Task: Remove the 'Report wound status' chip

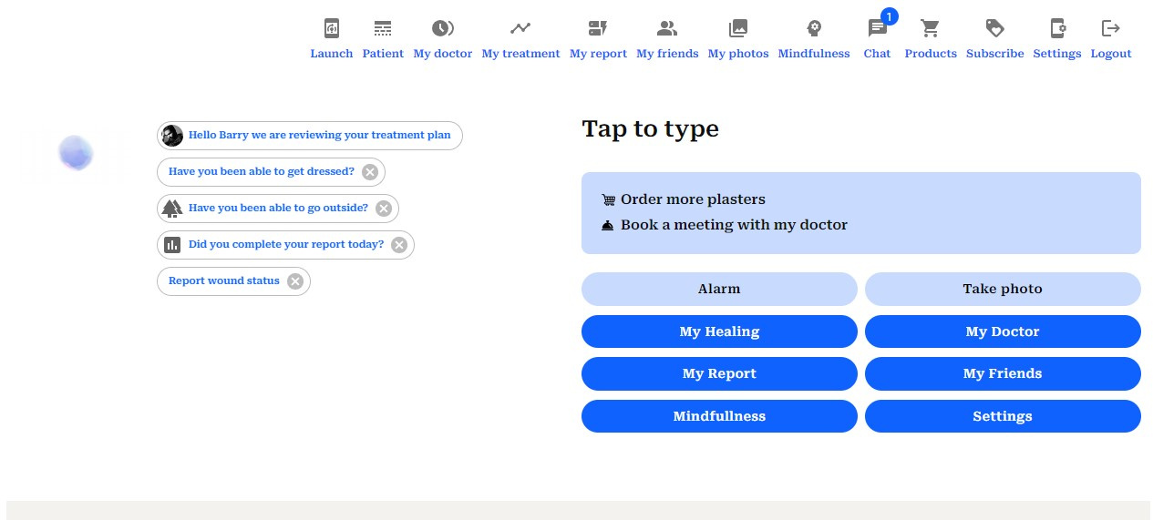Action: 295,281
